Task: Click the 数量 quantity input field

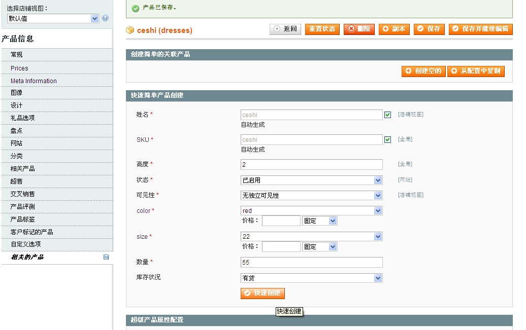Action: click(311, 262)
